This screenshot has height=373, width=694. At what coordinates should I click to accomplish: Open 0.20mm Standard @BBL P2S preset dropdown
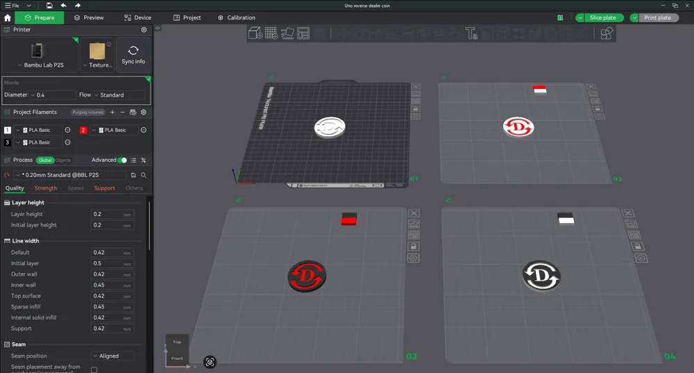(x=70, y=175)
